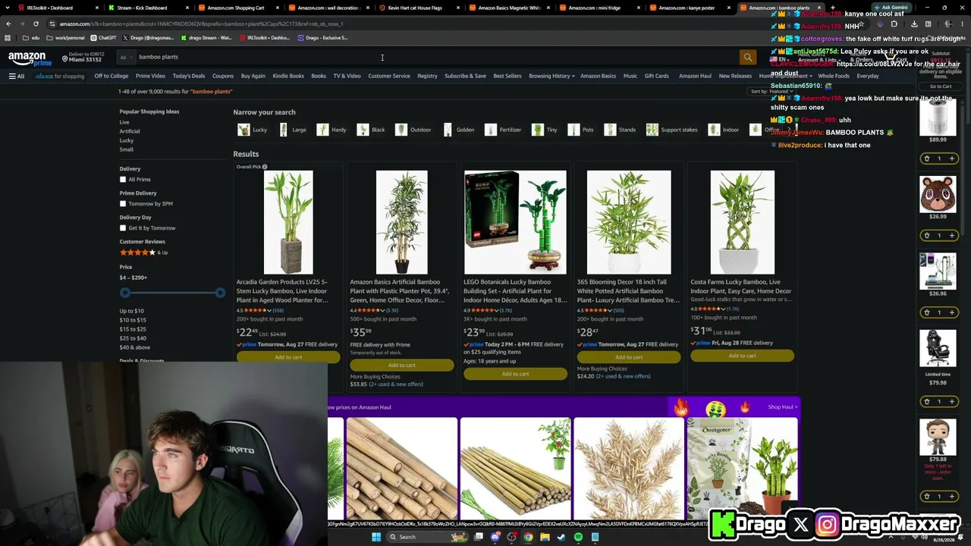Viewport: 971px width, 546px height.
Task: Remove the $79.98 gaming chair from cart
Action: click(926, 401)
